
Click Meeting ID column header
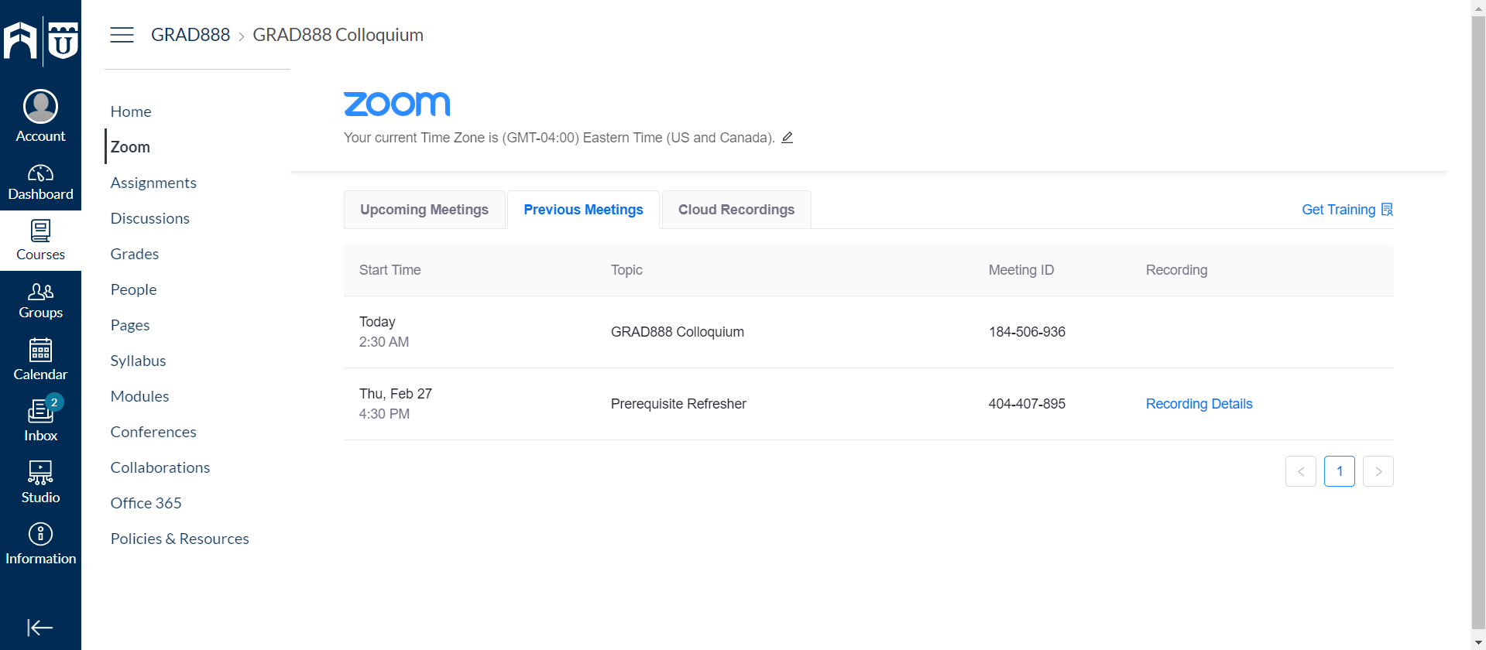click(x=1021, y=270)
